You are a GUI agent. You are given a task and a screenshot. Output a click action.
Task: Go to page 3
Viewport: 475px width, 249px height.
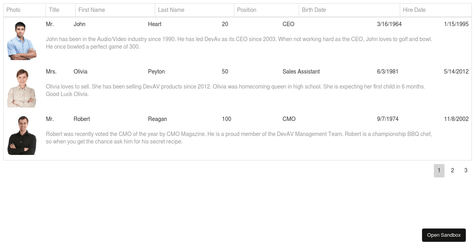coord(466,170)
